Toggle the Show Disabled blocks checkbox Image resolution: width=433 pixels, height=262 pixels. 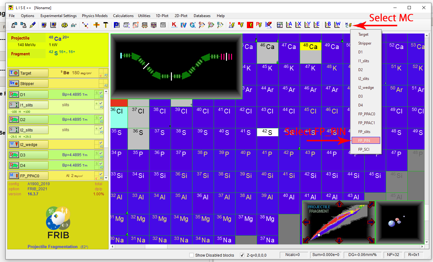(x=191, y=255)
